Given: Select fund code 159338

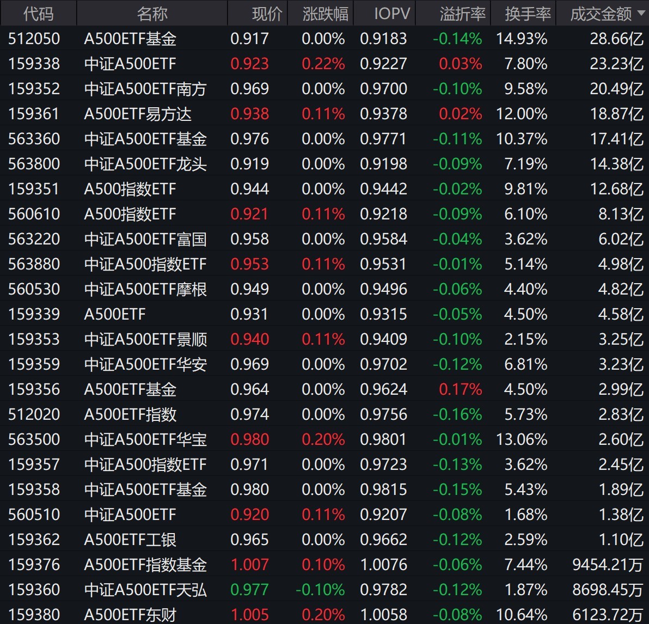Looking at the screenshot, I should coord(34,64).
